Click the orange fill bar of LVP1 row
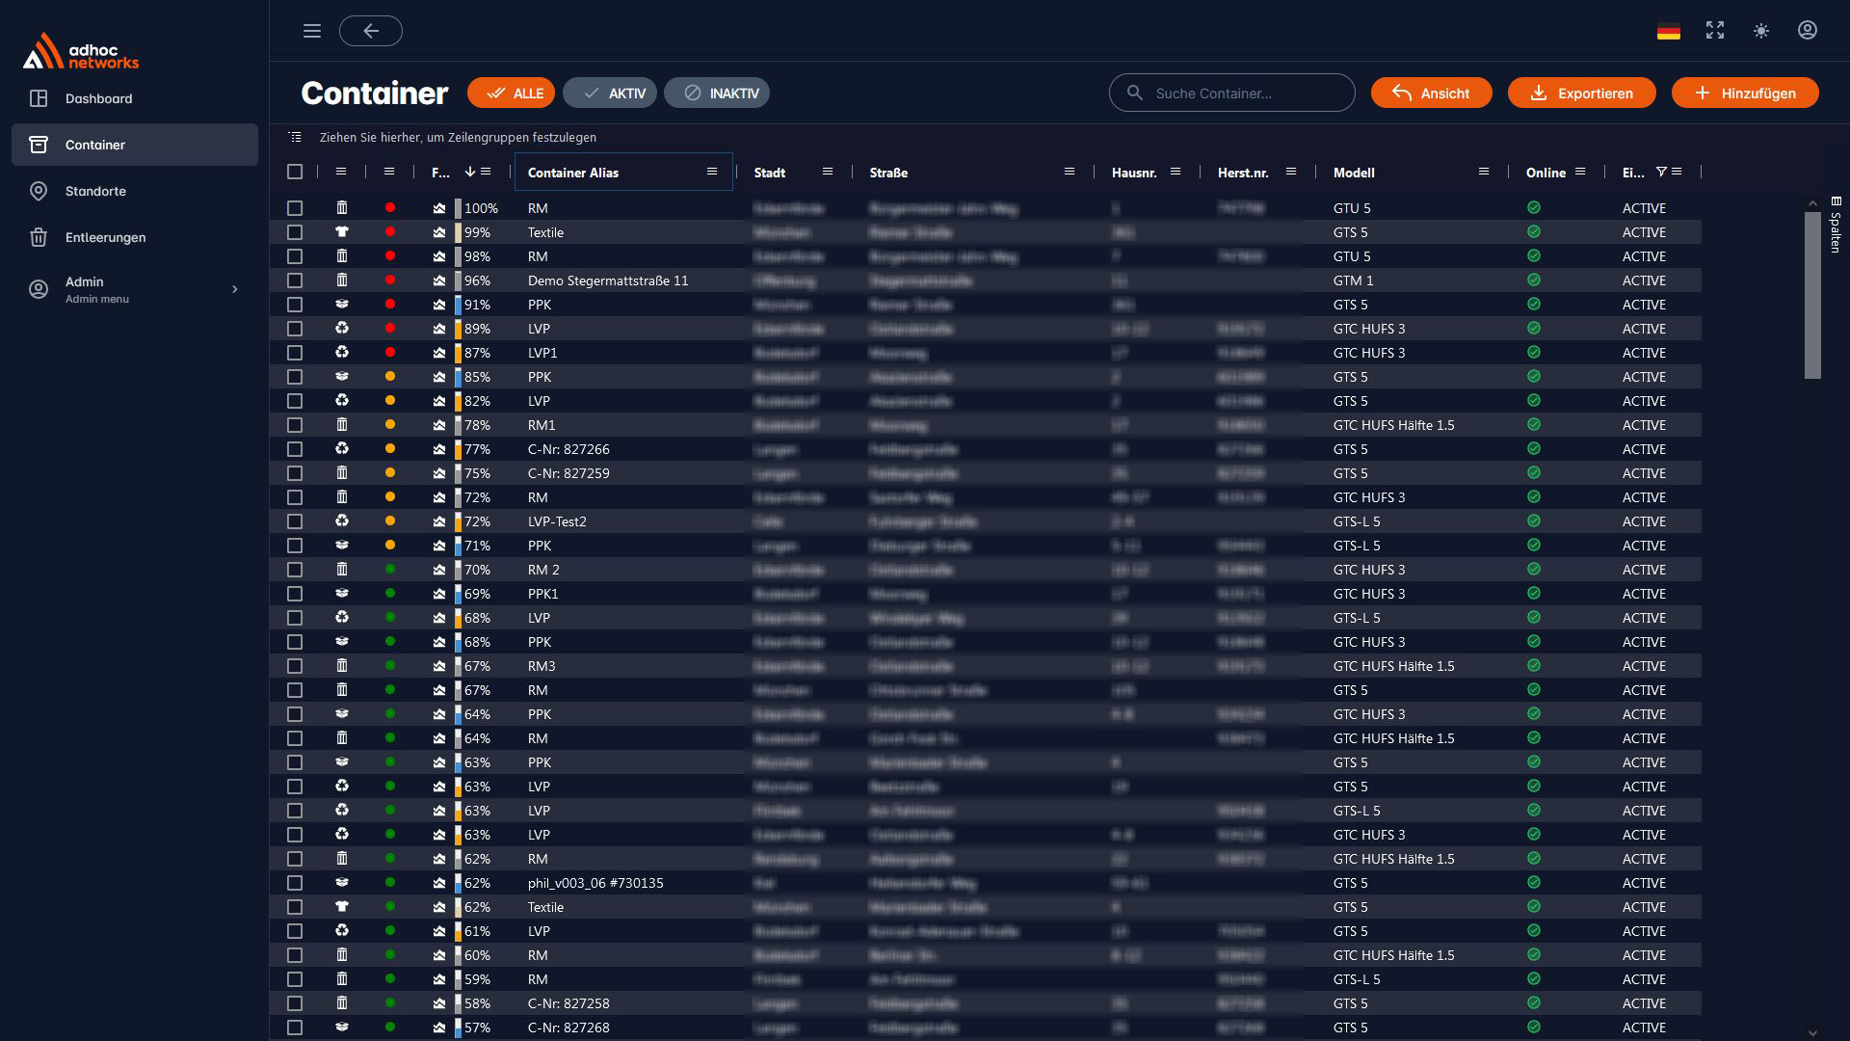Viewport: 1850px width, 1041px height. pyautogui.click(x=459, y=353)
